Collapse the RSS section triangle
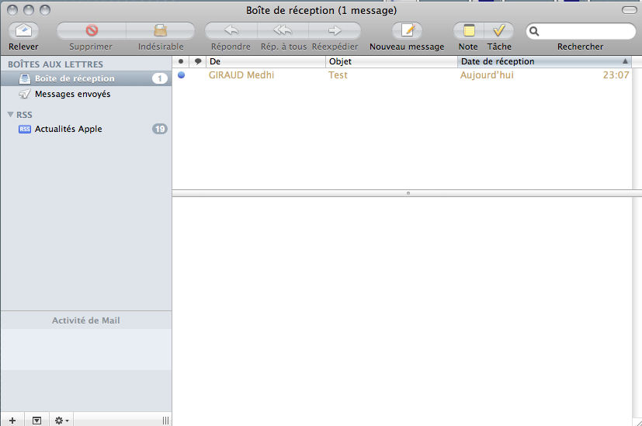This screenshot has width=642, height=426. (x=11, y=115)
